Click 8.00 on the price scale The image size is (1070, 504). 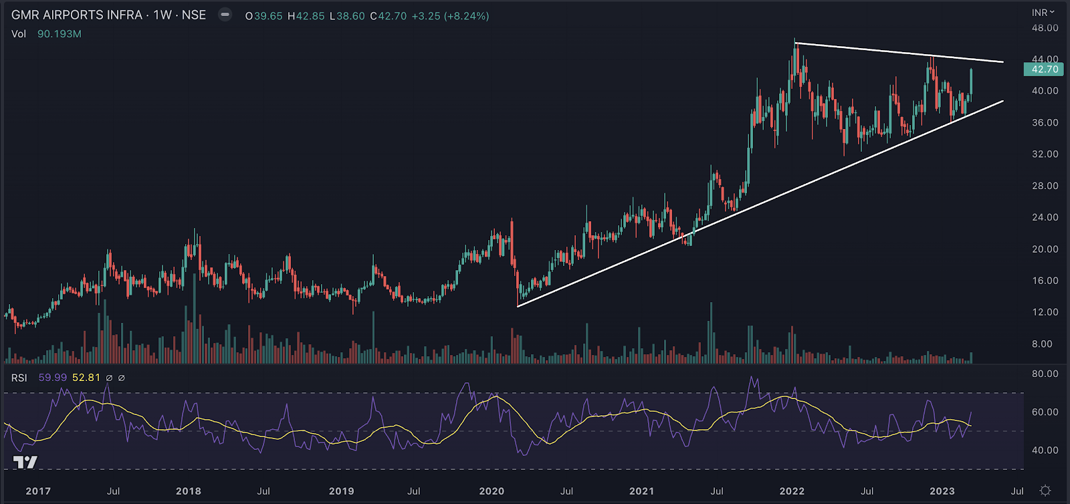pos(1042,344)
